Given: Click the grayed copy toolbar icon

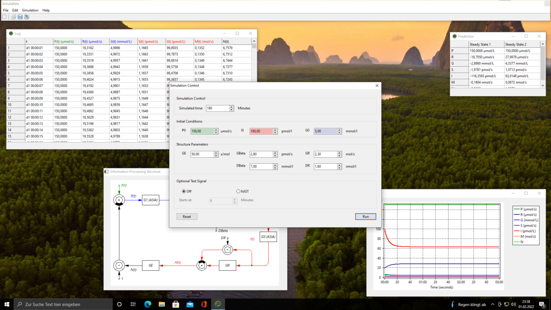Looking at the screenshot, I should 13,17.
